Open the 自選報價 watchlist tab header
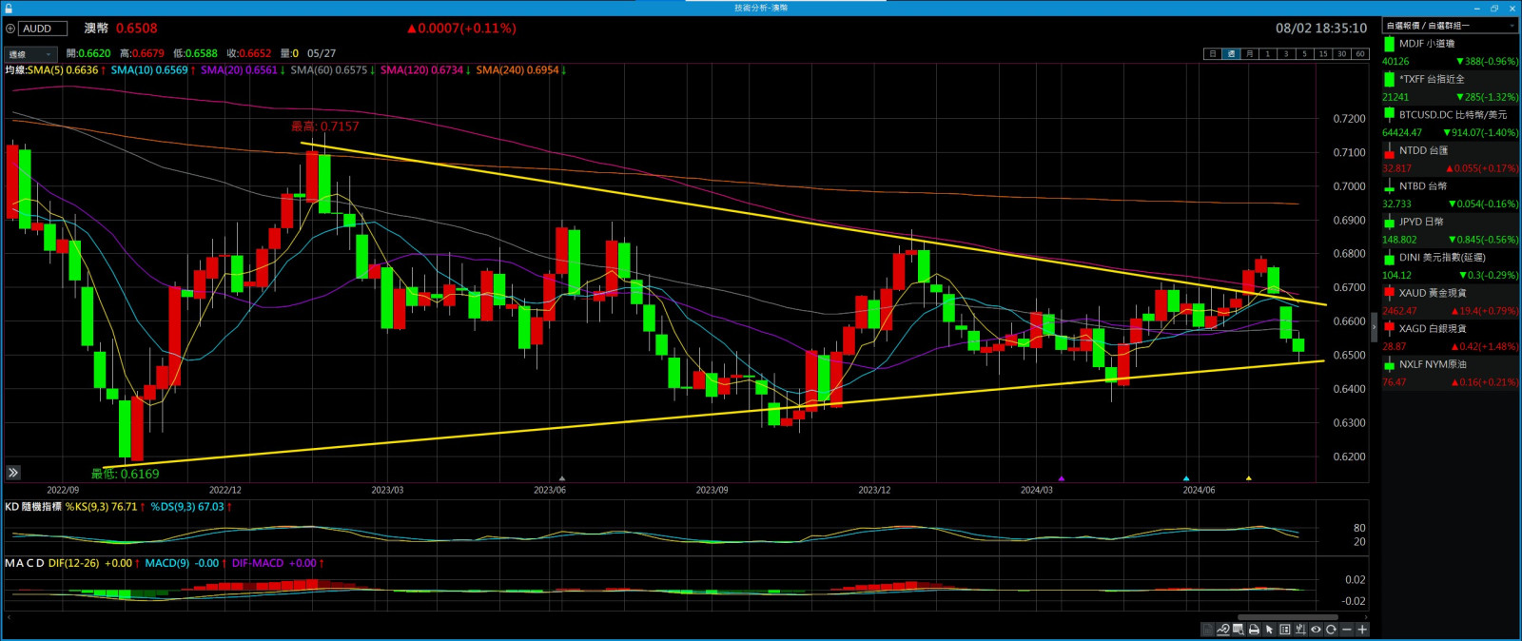The width and height of the screenshot is (1522, 641). tap(1428, 26)
